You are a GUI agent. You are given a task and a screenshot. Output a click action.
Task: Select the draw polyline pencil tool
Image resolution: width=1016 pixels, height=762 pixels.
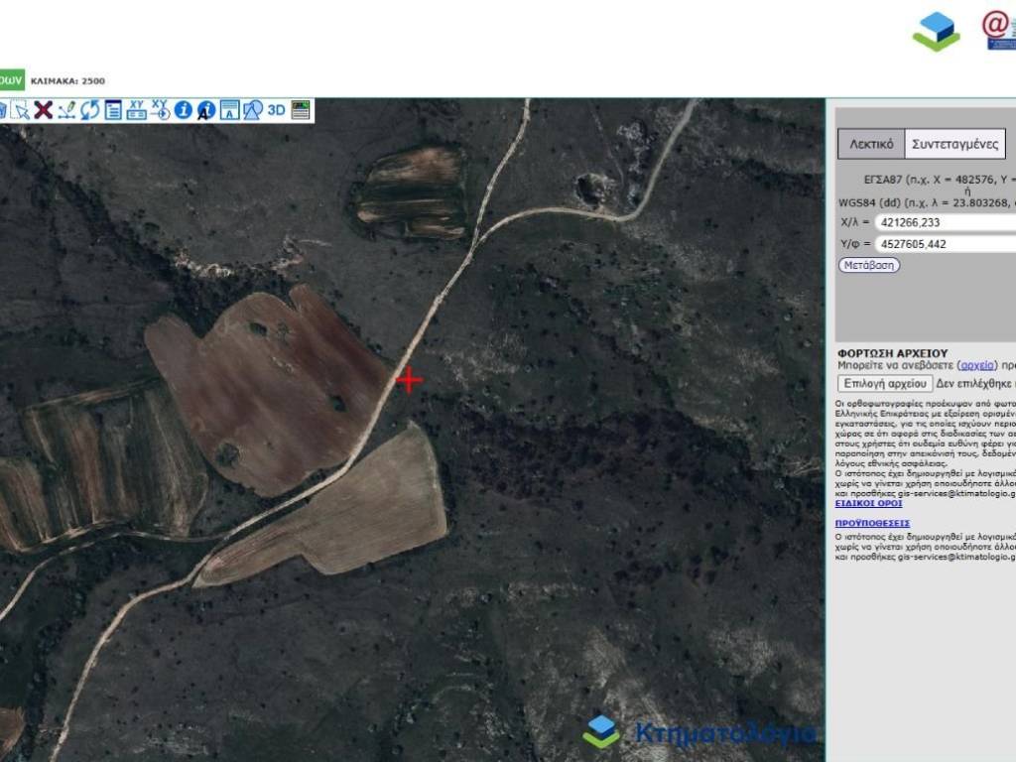[66, 110]
